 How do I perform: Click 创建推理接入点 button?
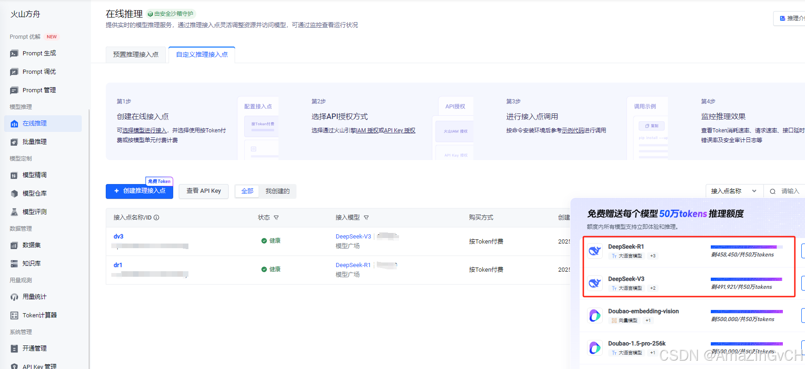[x=139, y=191]
